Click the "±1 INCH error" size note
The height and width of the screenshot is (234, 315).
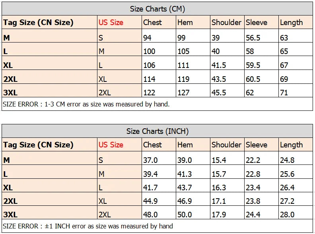[x=87, y=226]
